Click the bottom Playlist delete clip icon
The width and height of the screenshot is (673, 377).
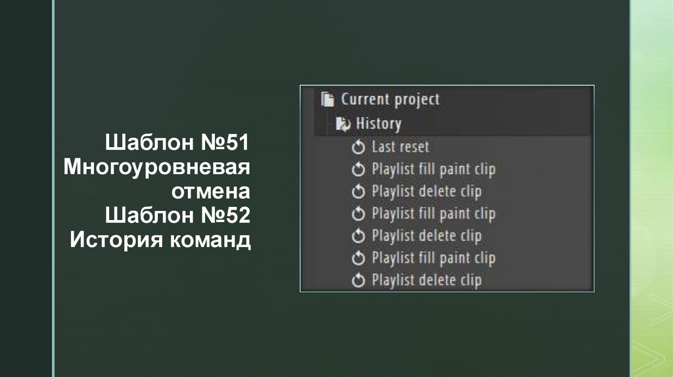pos(358,280)
